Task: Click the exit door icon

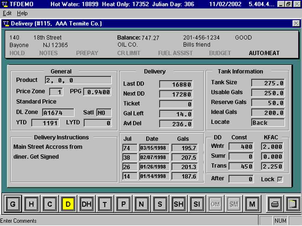Action: click(x=293, y=204)
